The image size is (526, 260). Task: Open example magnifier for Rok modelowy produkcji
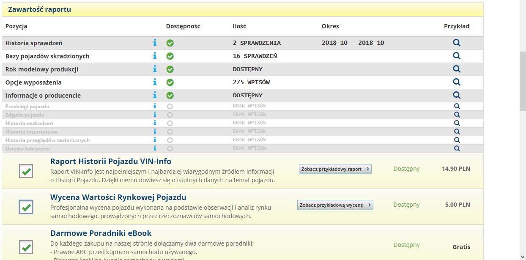[457, 69]
